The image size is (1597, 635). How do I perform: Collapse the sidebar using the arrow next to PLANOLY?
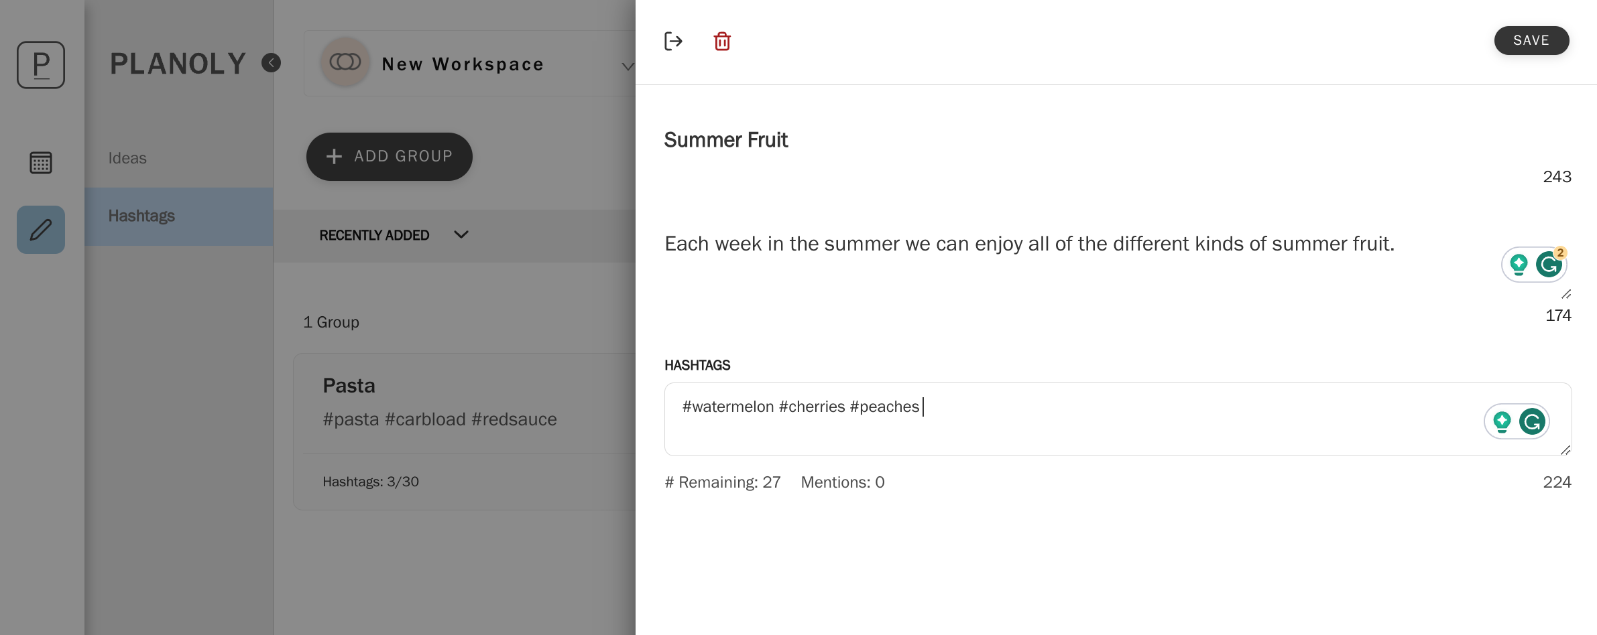point(271,63)
